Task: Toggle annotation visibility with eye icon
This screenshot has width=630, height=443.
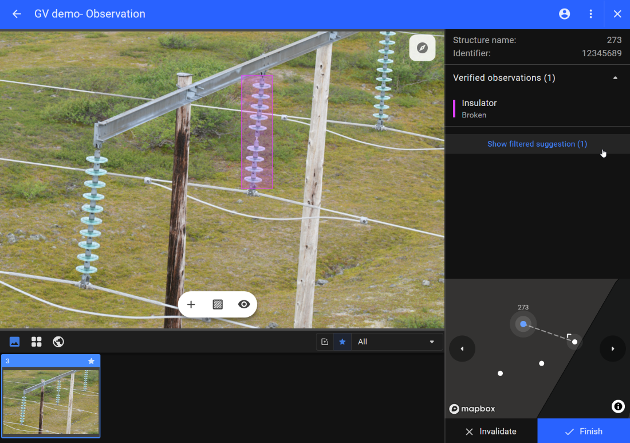Action: [x=244, y=304]
